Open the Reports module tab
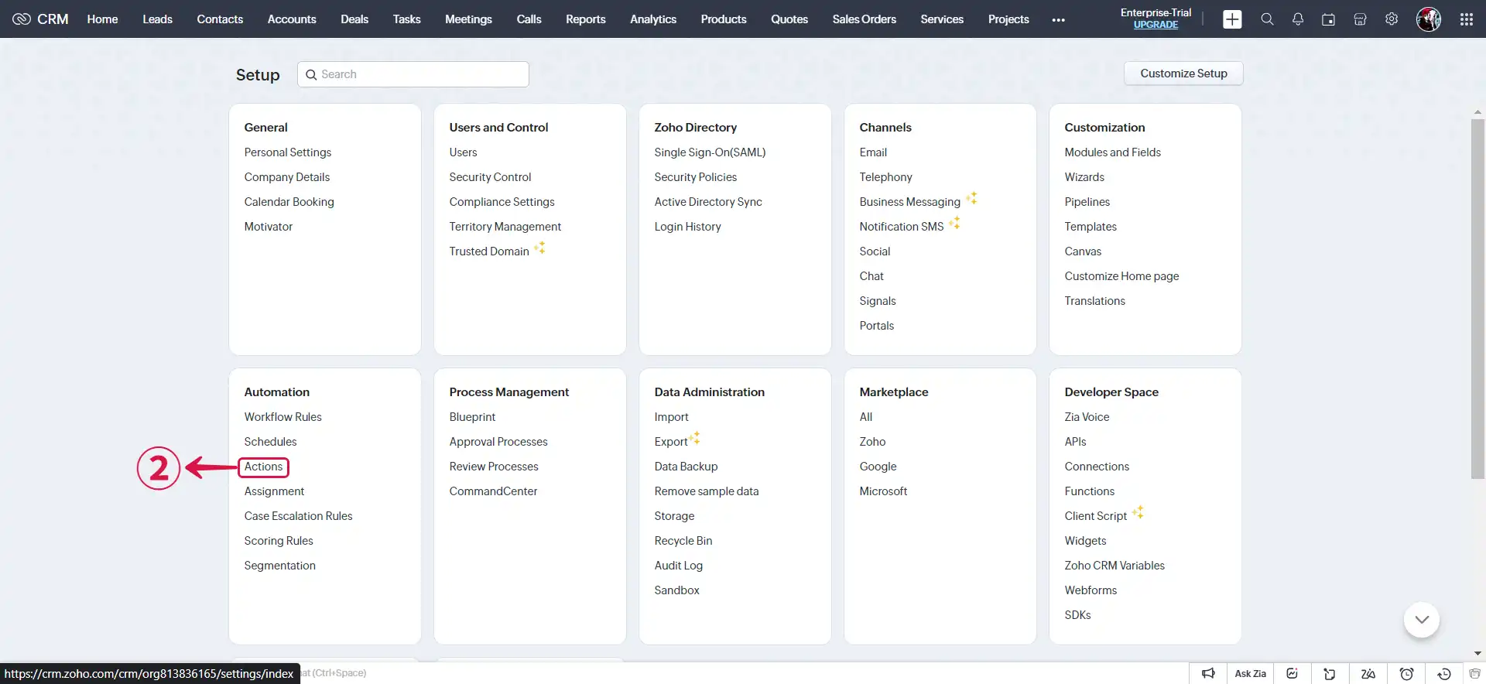The image size is (1486, 684). pyautogui.click(x=585, y=19)
